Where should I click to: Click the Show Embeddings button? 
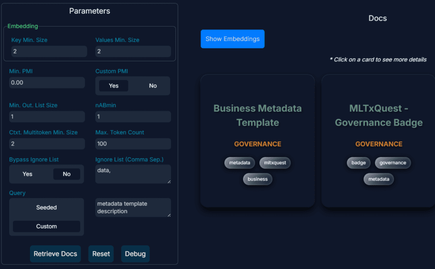click(232, 39)
